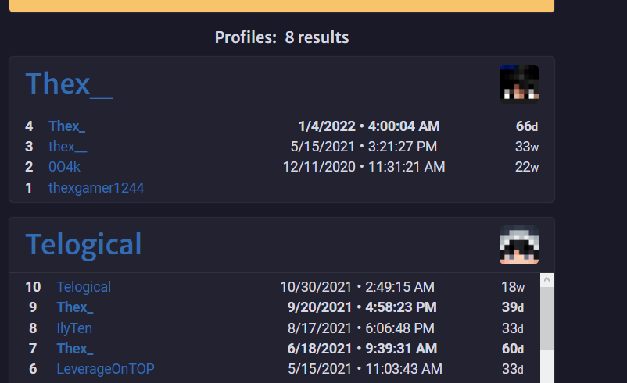Open the LeverageOnTOP name link

106,369
